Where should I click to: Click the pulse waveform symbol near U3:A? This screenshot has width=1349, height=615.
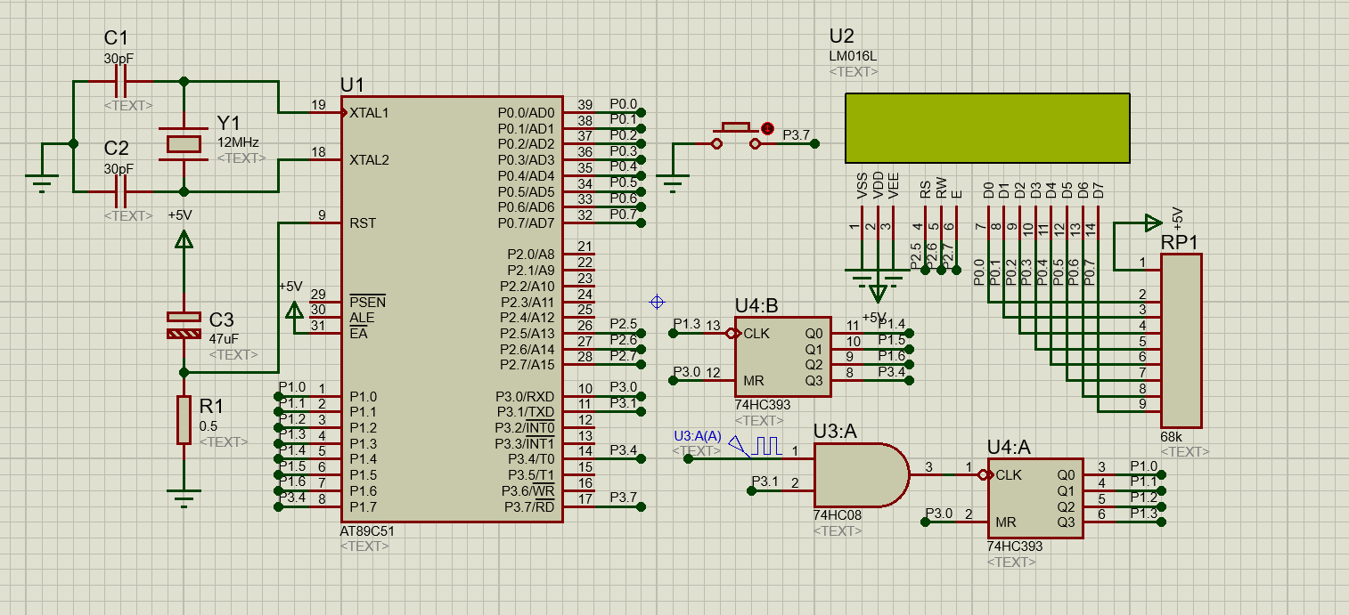[x=766, y=445]
